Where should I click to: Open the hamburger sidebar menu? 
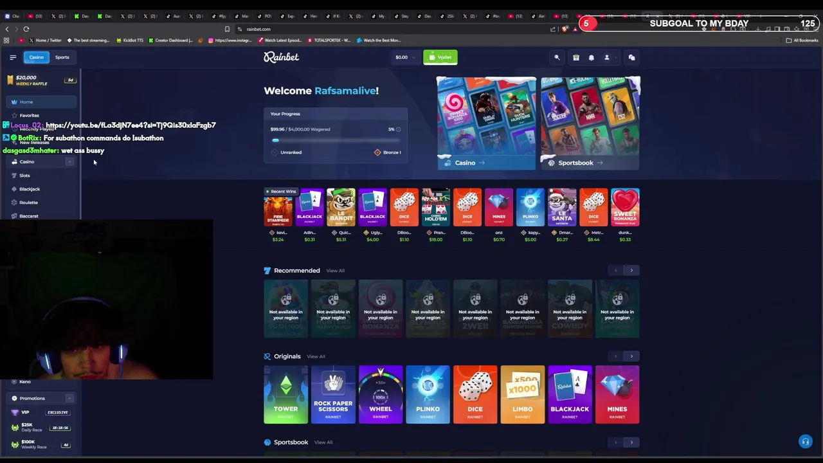pyautogui.click(x=13, y=57)
